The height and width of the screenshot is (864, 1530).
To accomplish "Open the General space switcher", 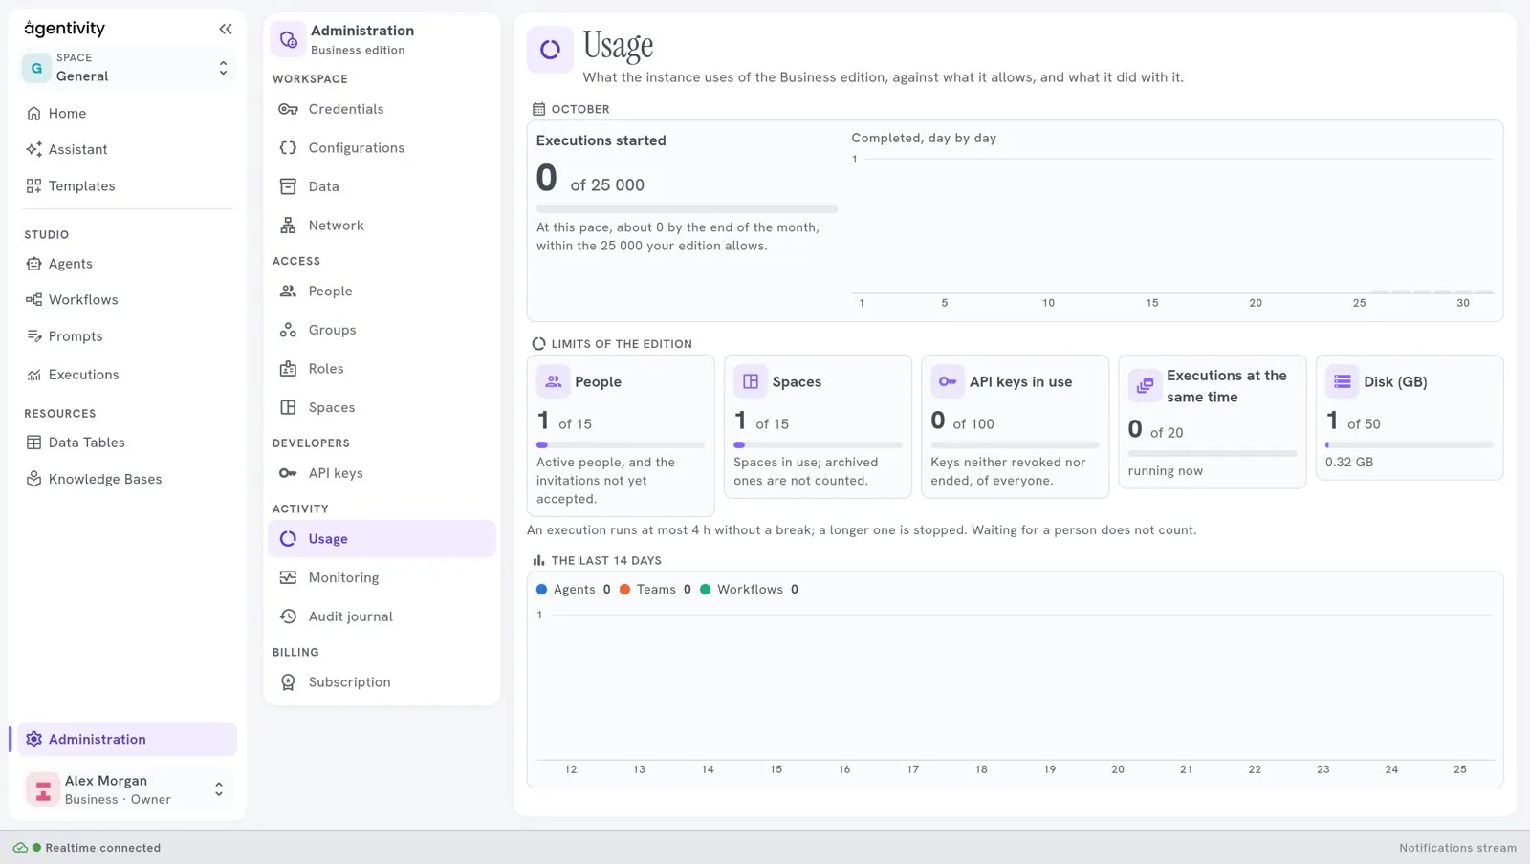I will pos(127,68).
